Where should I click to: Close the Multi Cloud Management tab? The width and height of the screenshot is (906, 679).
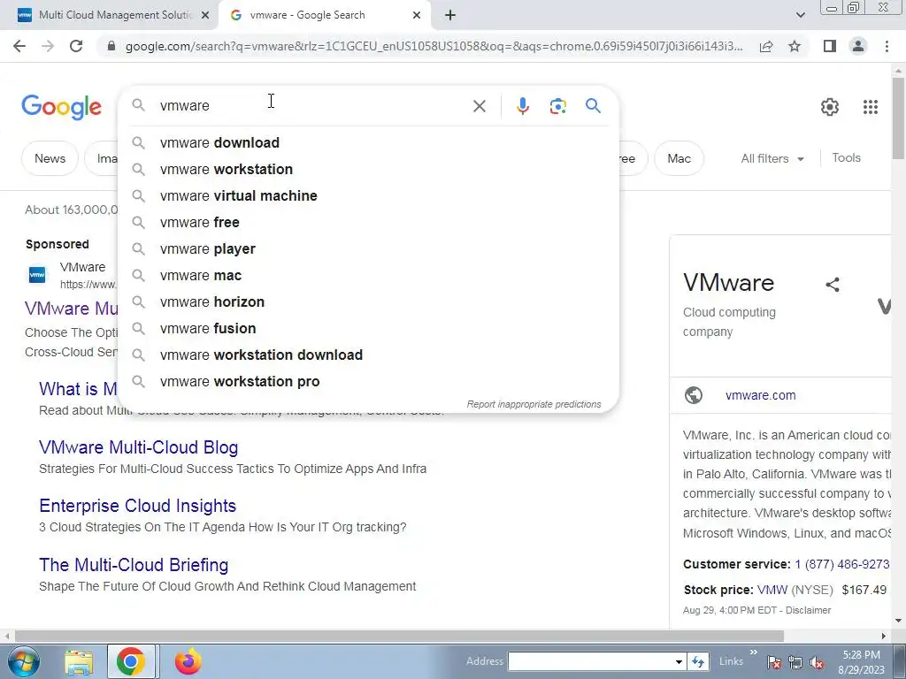(204, 16)
